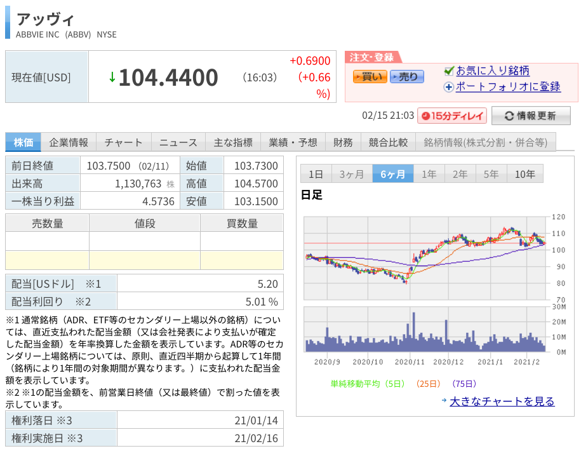Screen dimensions: 581x451
Task: Select the 1年 chart period
Action: click(429, 174)
